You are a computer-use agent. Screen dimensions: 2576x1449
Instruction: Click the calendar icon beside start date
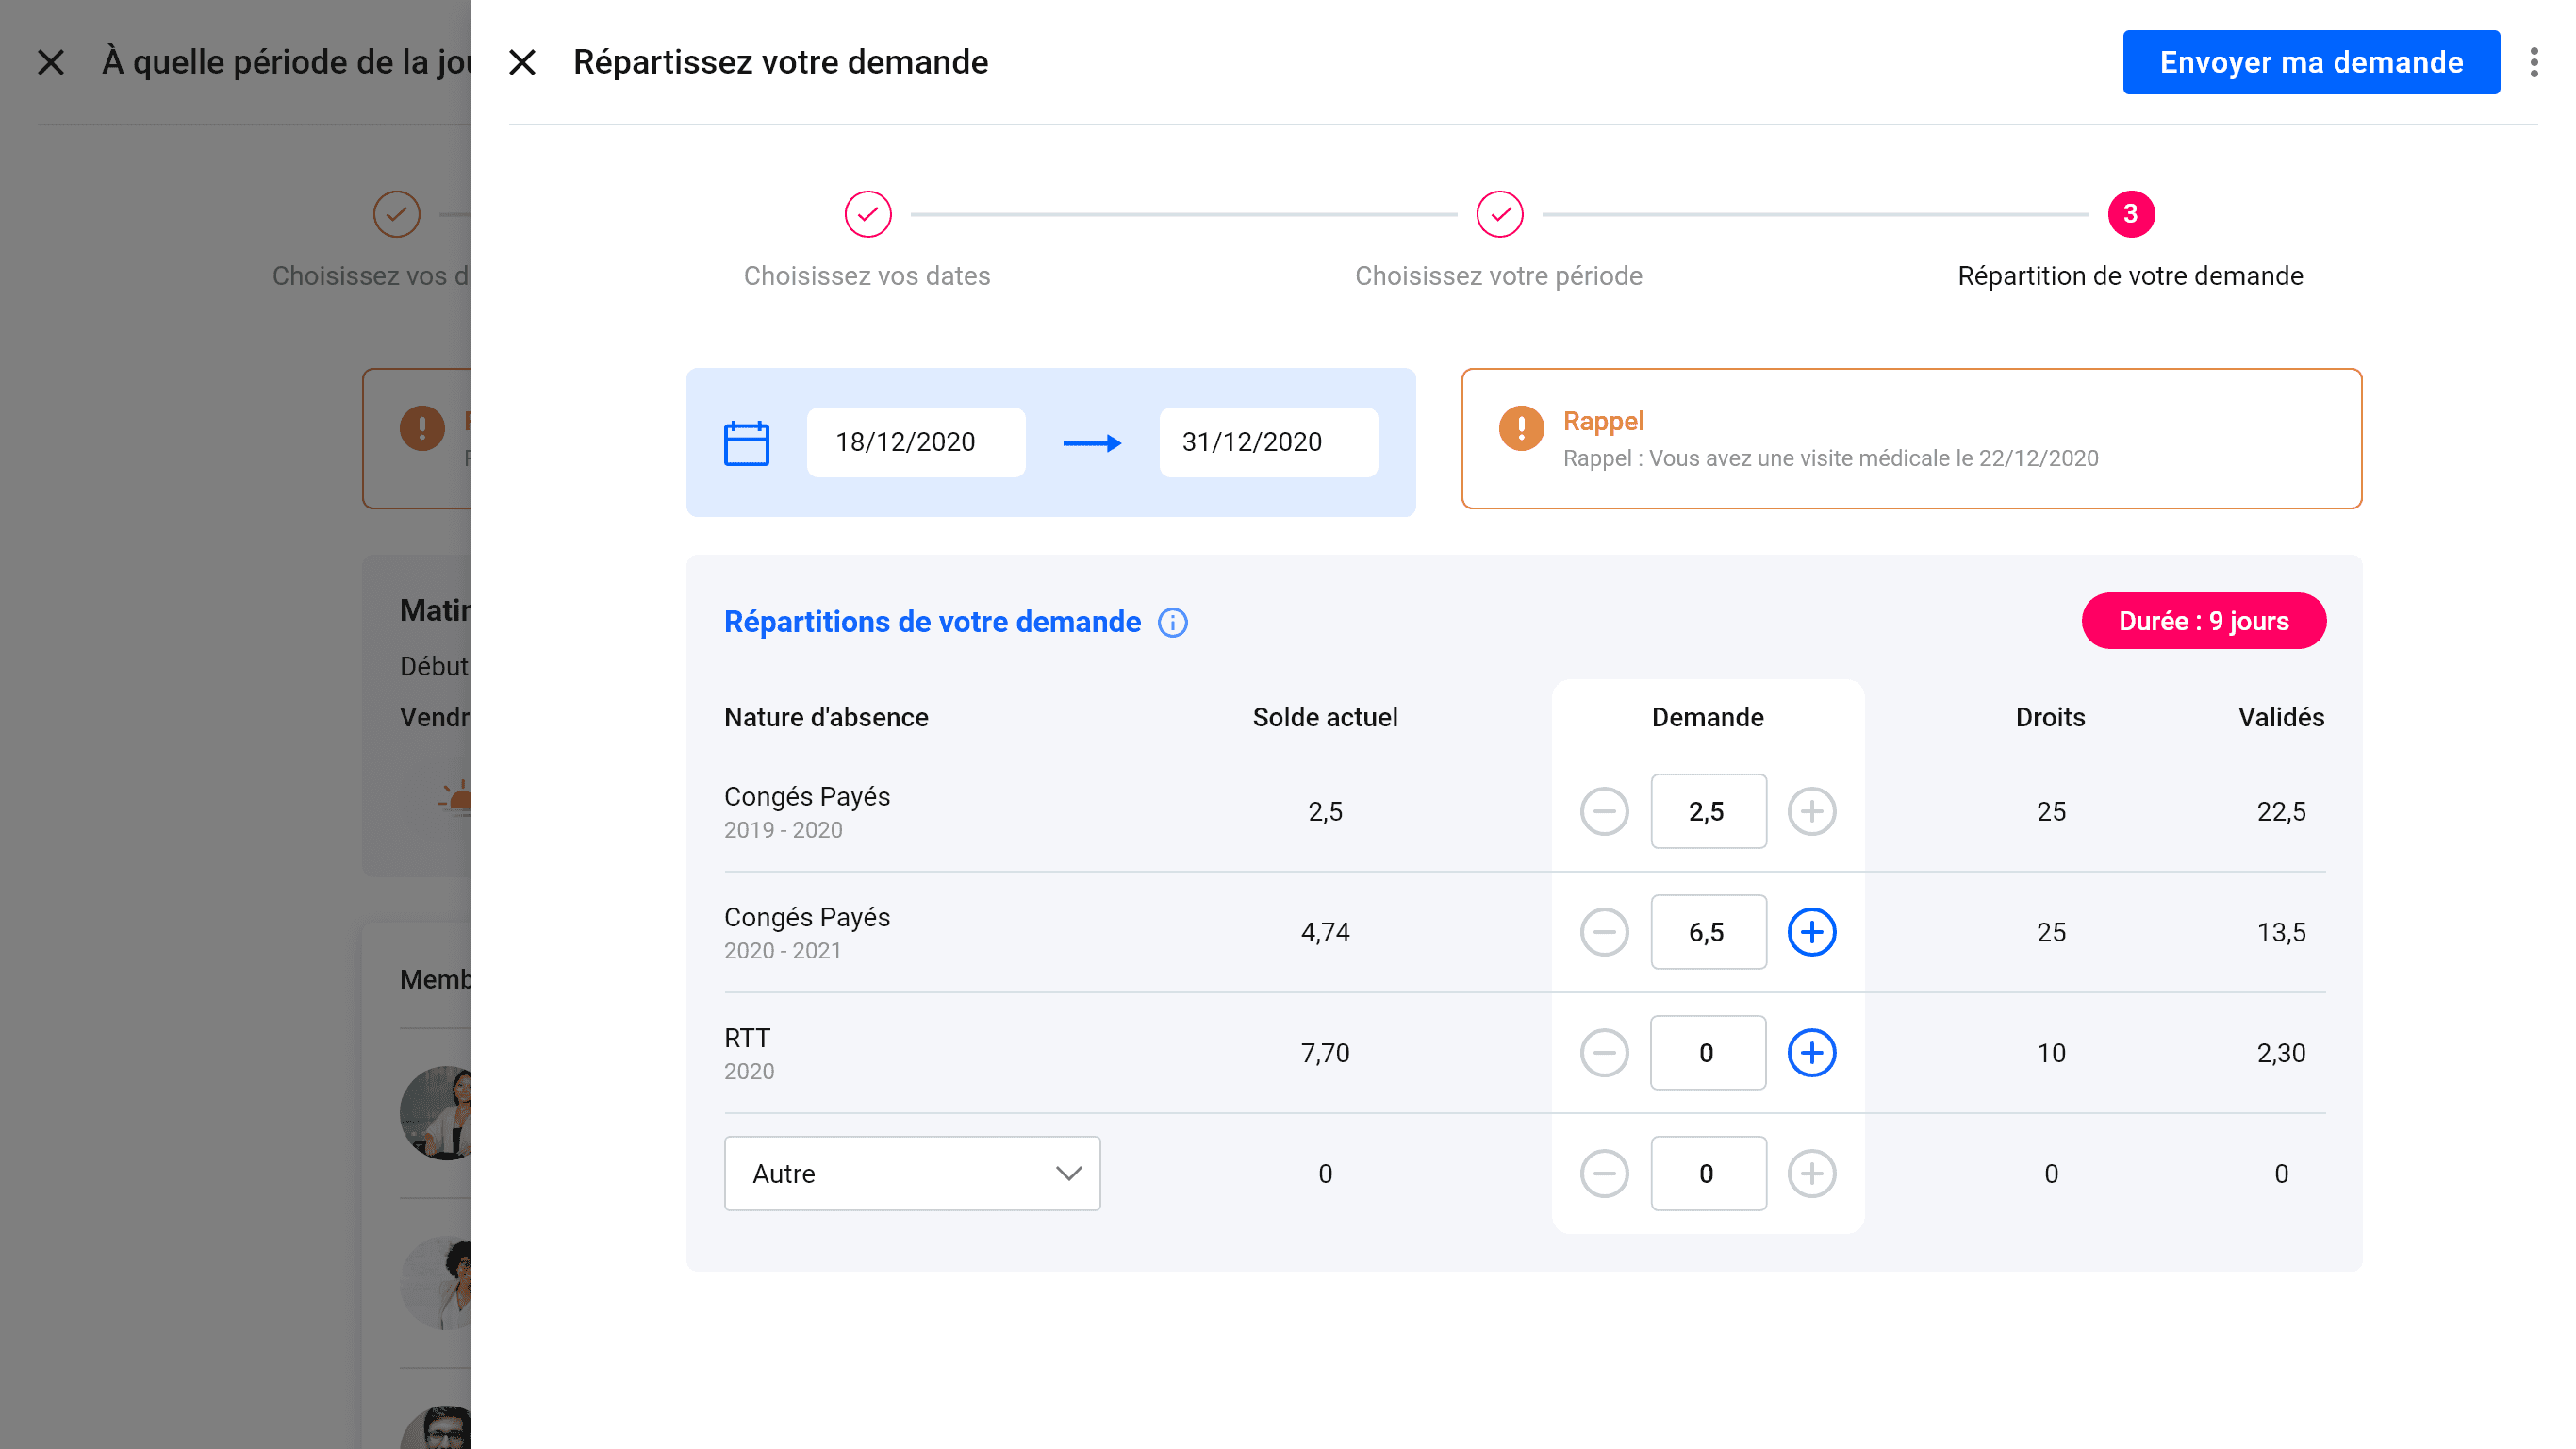pos(746,442)
